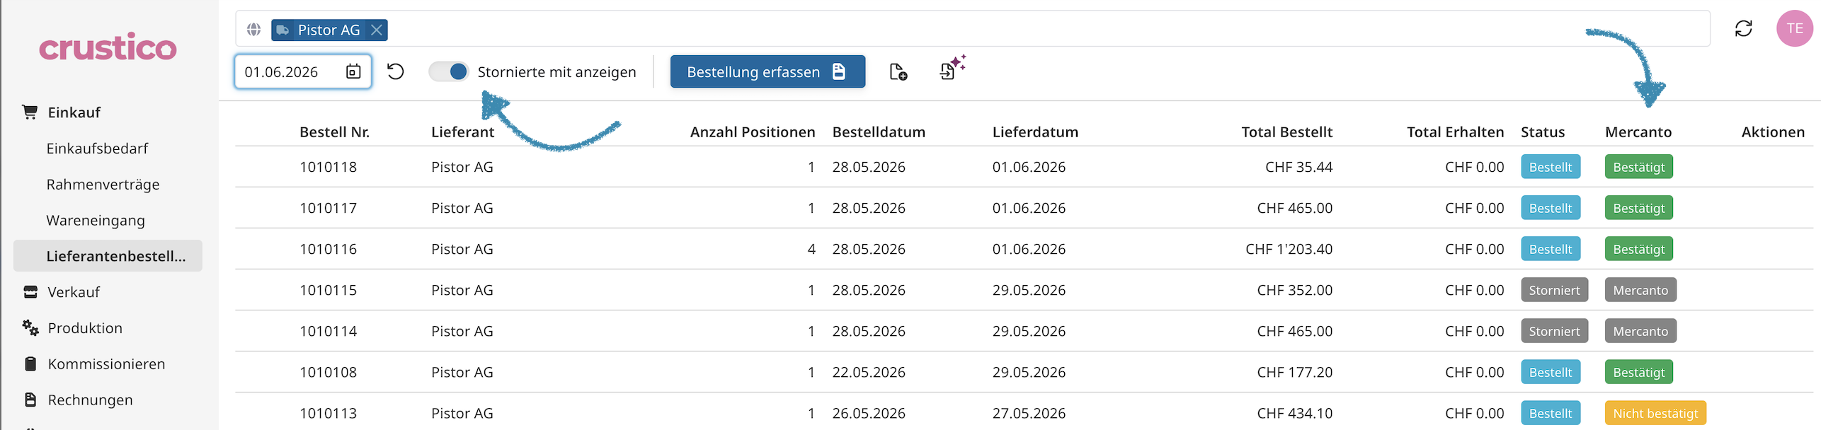The image size is (1821, 430).
Task: Open Einkaufsbedarf in sidebar
Action: [x=97, y=149]
